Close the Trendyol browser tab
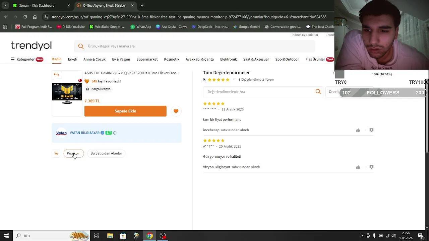Viewport: 429px width, 241px height. click(132, 5)
